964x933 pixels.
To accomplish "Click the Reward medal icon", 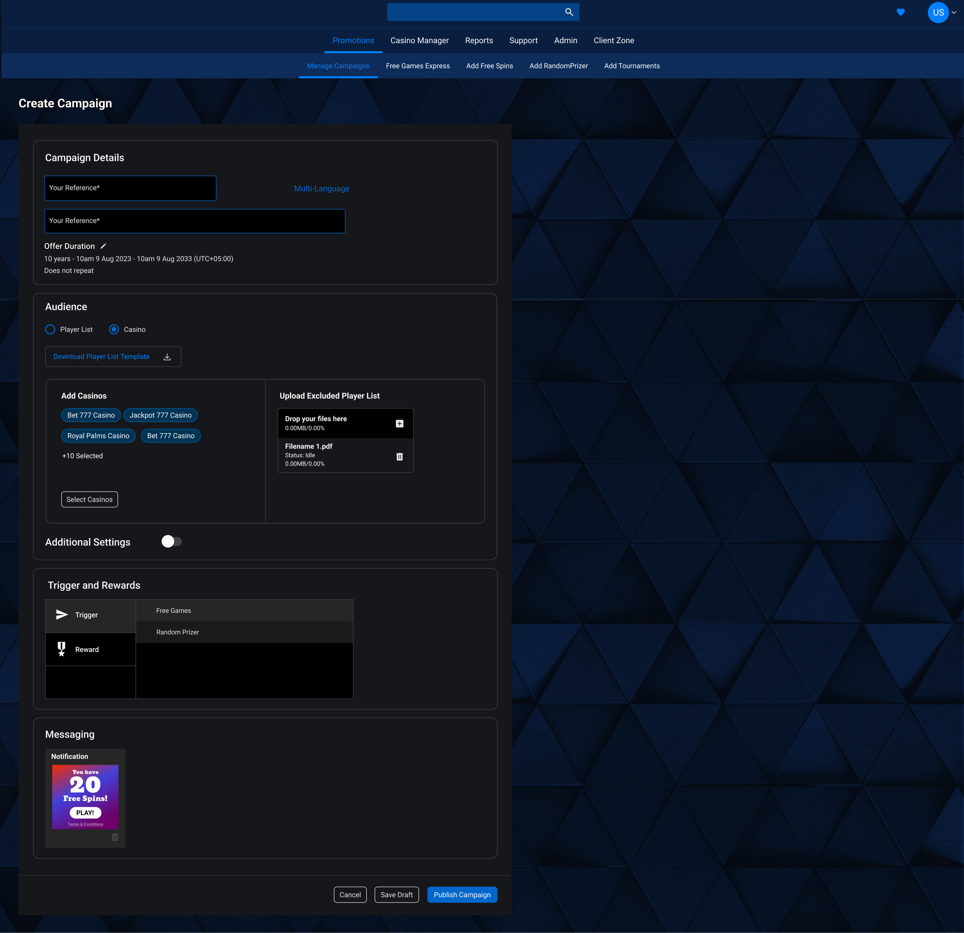I will [61, 649].
